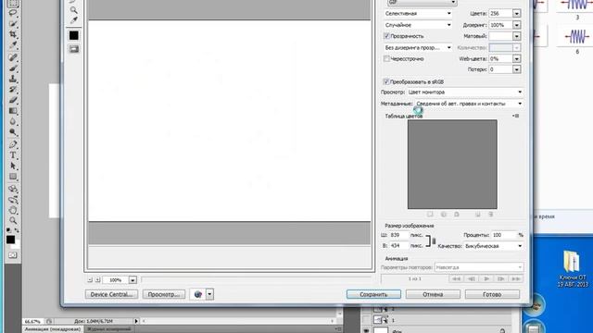Image resolution: width=593 pixels, height=333 pixels.
Task: Switch to Анимация (покадровая) tab
Action: pos(53,329)
